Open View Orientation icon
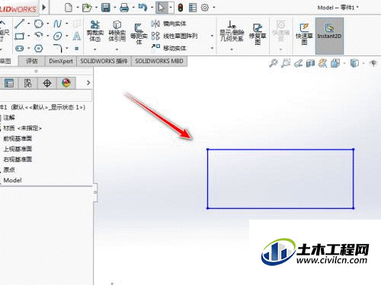The height and width of the screenshot is (285, 381). (335, 63)
